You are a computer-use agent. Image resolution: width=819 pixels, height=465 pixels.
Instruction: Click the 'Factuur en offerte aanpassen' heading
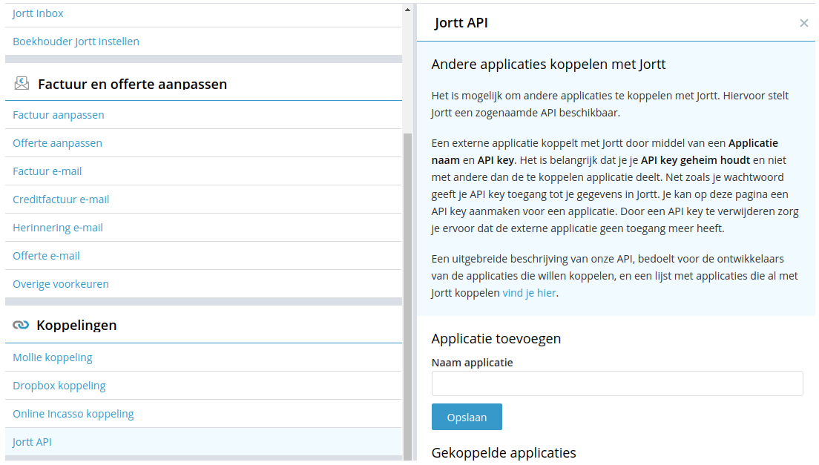(x=132, y=84)
